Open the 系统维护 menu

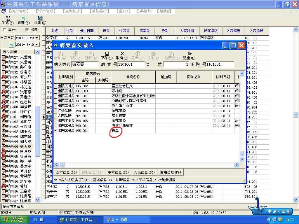99,11
